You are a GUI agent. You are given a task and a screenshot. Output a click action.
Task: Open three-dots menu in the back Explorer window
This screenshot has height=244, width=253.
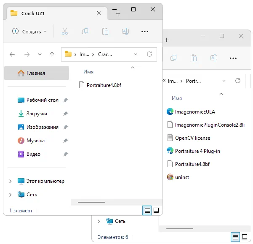[233, 58]
